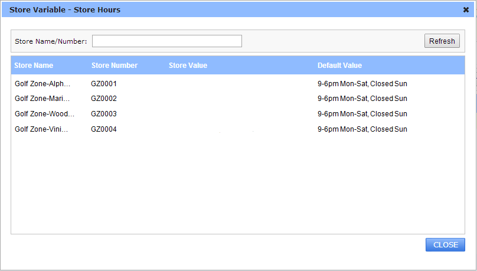Click store number GZ0003
Screen dimensions: 477x271
(x=104, y=114)
